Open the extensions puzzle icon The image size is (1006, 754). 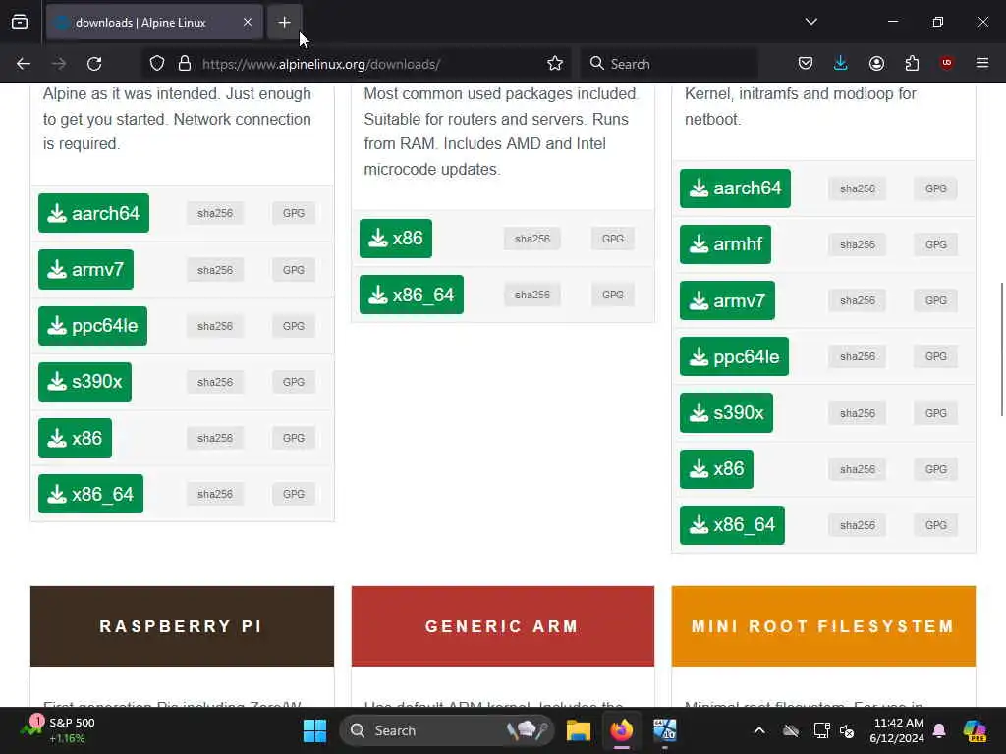(912, 64)
